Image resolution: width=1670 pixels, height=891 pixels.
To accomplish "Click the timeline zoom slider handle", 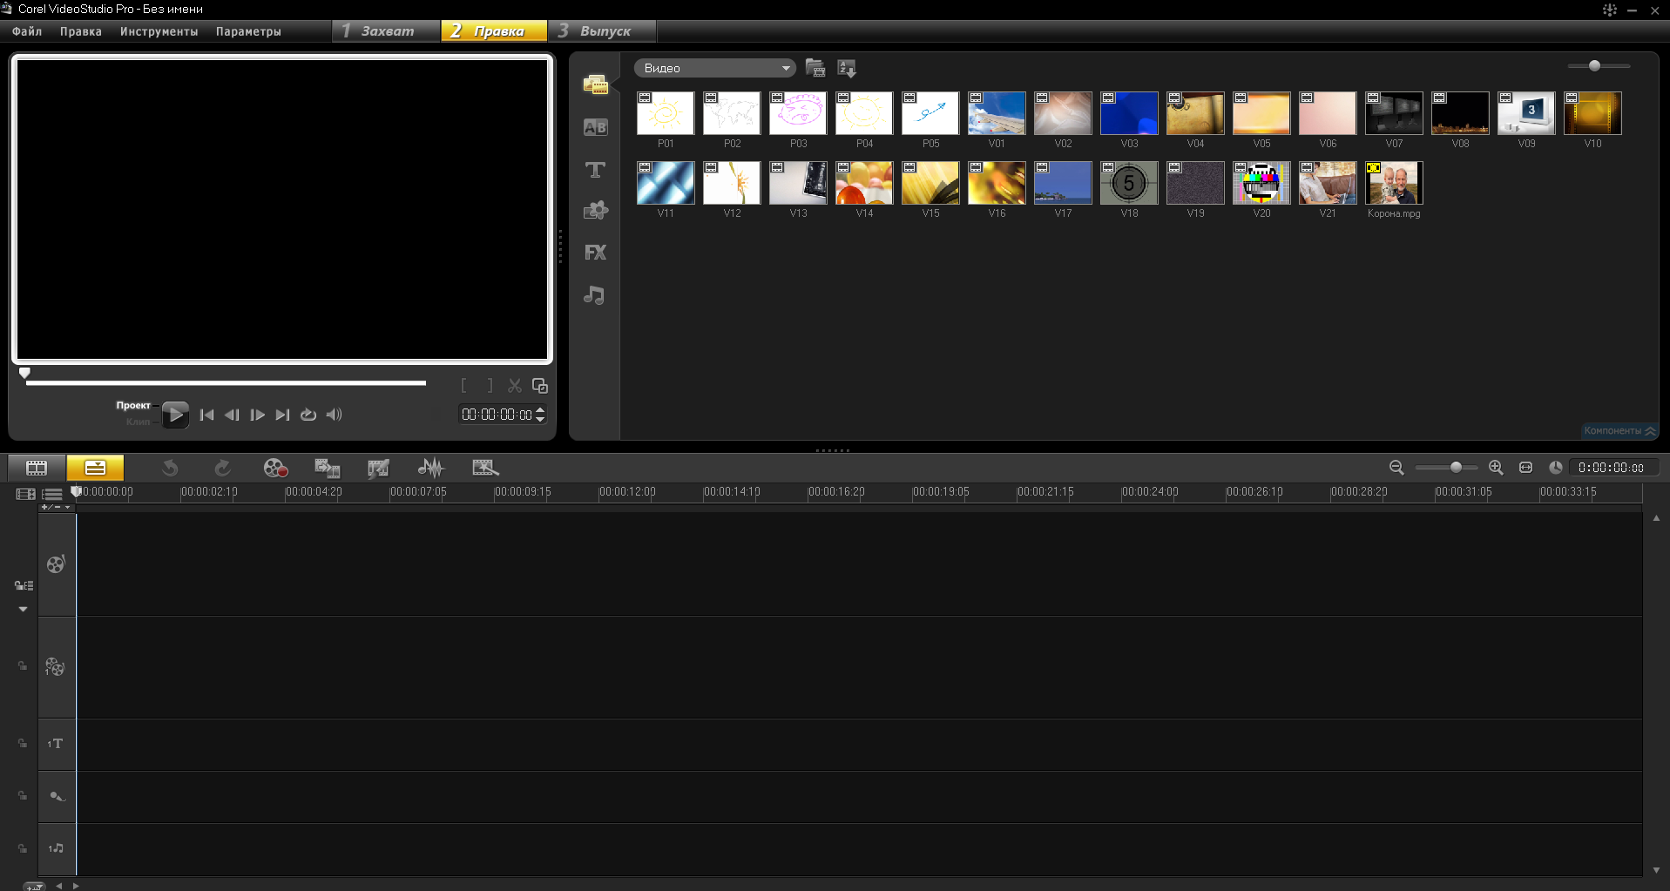I will coord(1456,468).
